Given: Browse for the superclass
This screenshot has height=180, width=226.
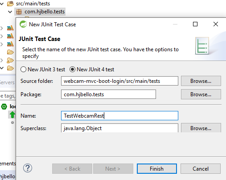Looking at the screenshot, I should [201, 128].
